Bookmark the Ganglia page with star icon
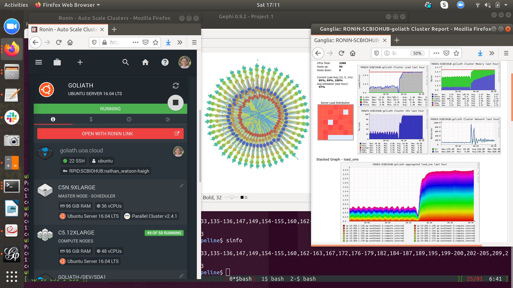The width and height of the screenshot is (513, 288). click(x=456, y=53)
